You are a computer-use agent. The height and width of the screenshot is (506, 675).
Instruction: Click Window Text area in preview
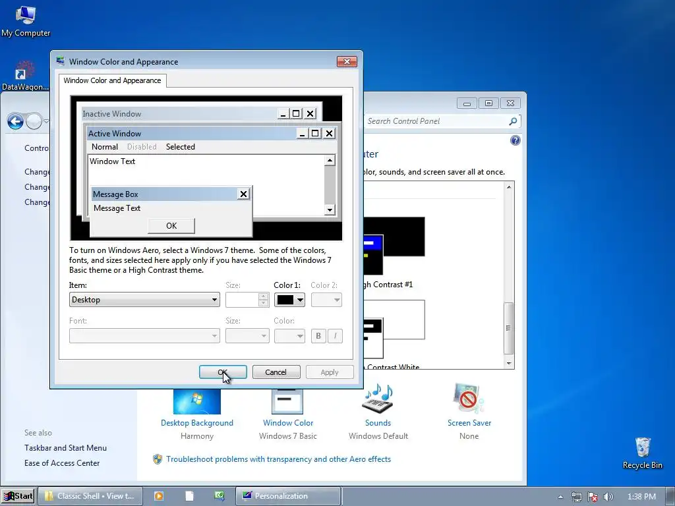tap(112, 161)
